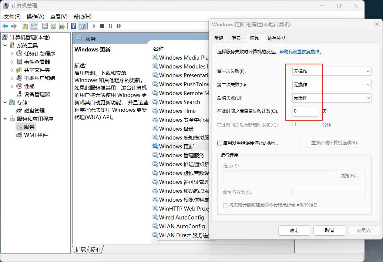The image size is (383, 262).
Task: Open the 第一次失败 action dropdown
Action: coord(332,71)
